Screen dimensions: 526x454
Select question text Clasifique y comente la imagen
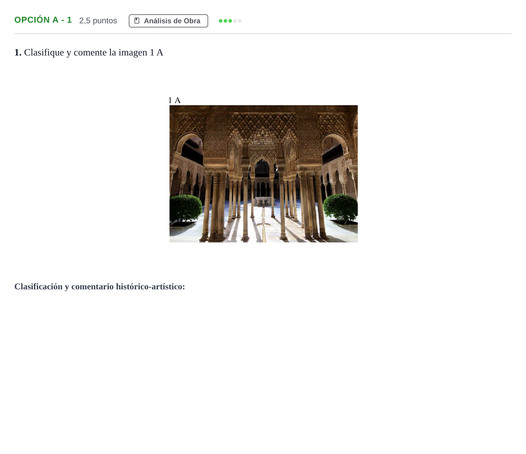(86, 52)
